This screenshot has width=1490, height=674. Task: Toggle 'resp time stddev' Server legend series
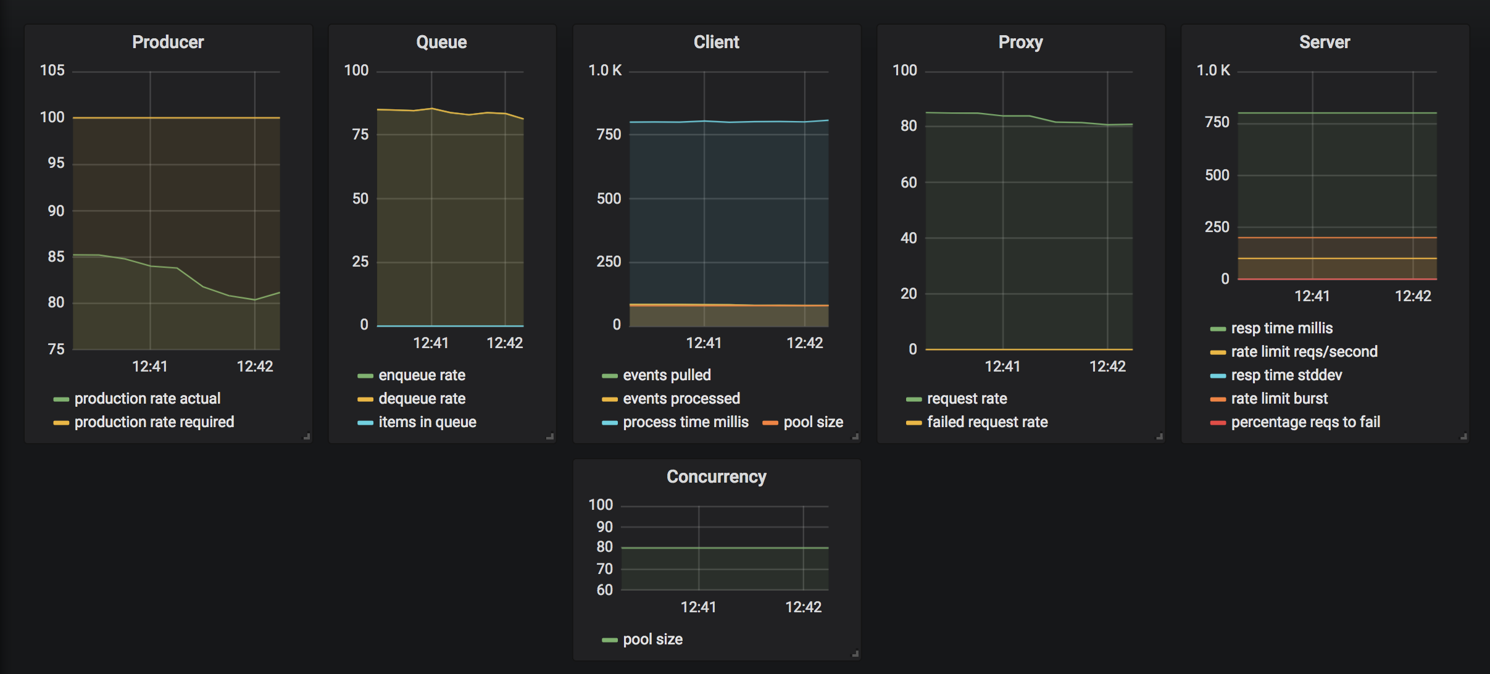pos(1286,375)
